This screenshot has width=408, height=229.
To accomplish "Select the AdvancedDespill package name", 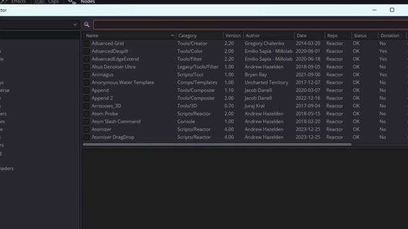I will coord(110,51).
